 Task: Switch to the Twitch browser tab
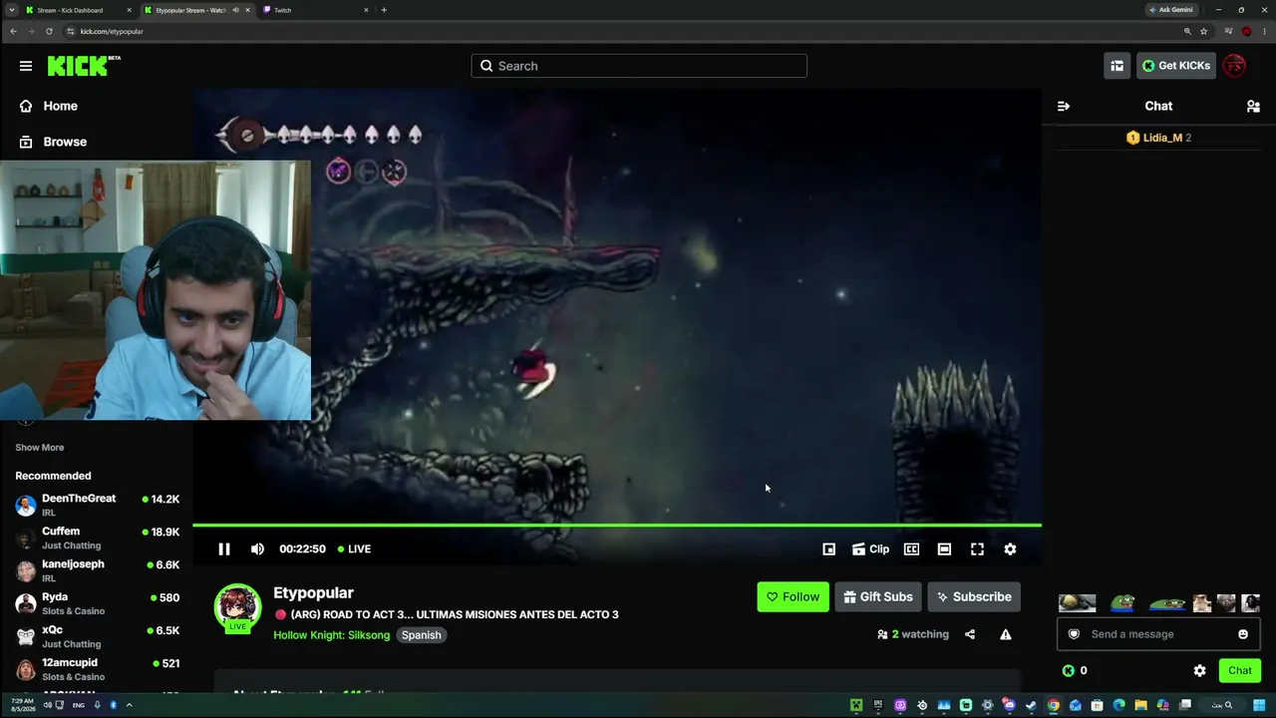point(315,10)
